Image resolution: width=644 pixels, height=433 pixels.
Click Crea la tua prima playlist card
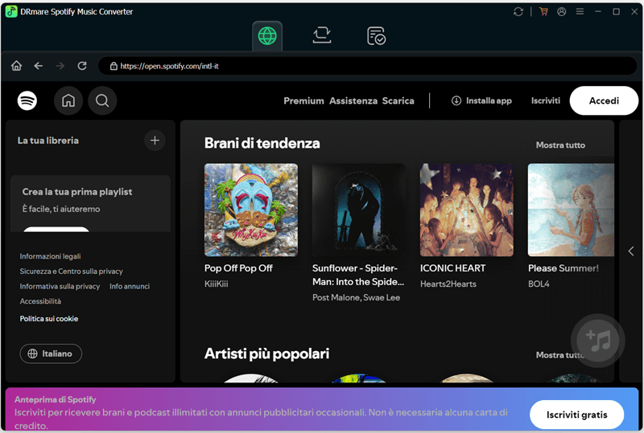coord(90,203)
